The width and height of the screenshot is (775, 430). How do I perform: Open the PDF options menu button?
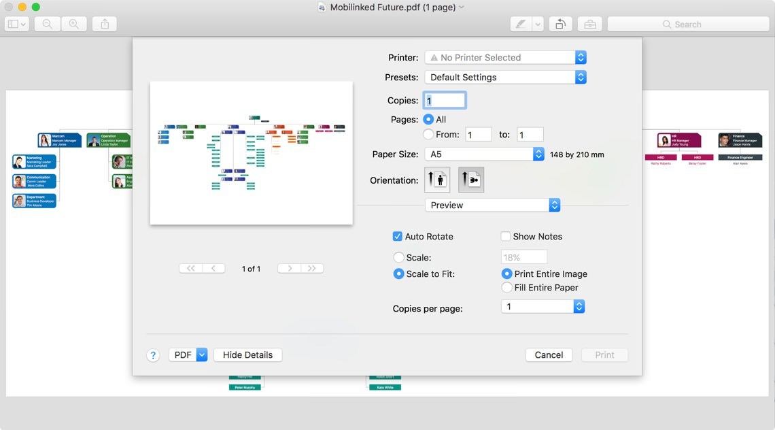[x=188, y=355]
